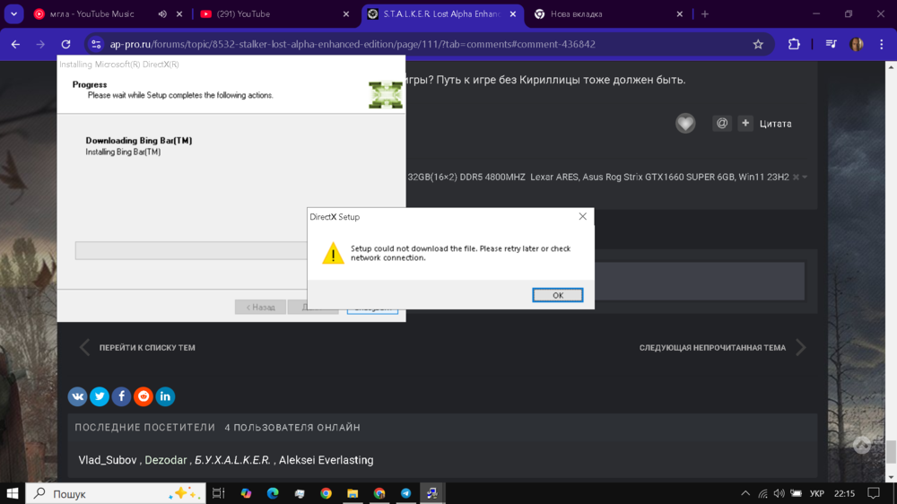This screenshot has width=897, height=504.
Task: Bookmark this page with the star
Action: point(758,44)
